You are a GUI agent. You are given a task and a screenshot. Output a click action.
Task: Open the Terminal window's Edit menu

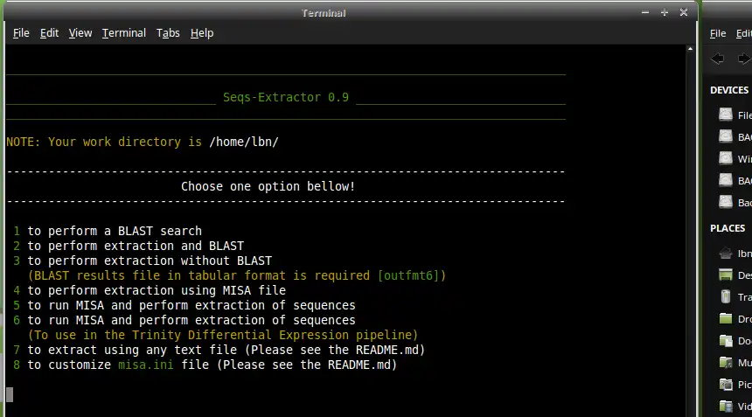[x=49, y=33]
